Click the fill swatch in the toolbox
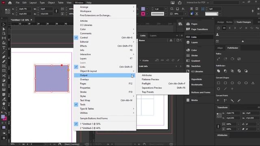Image resolution: width=260 pixels, height=146 pixels. 3,117
